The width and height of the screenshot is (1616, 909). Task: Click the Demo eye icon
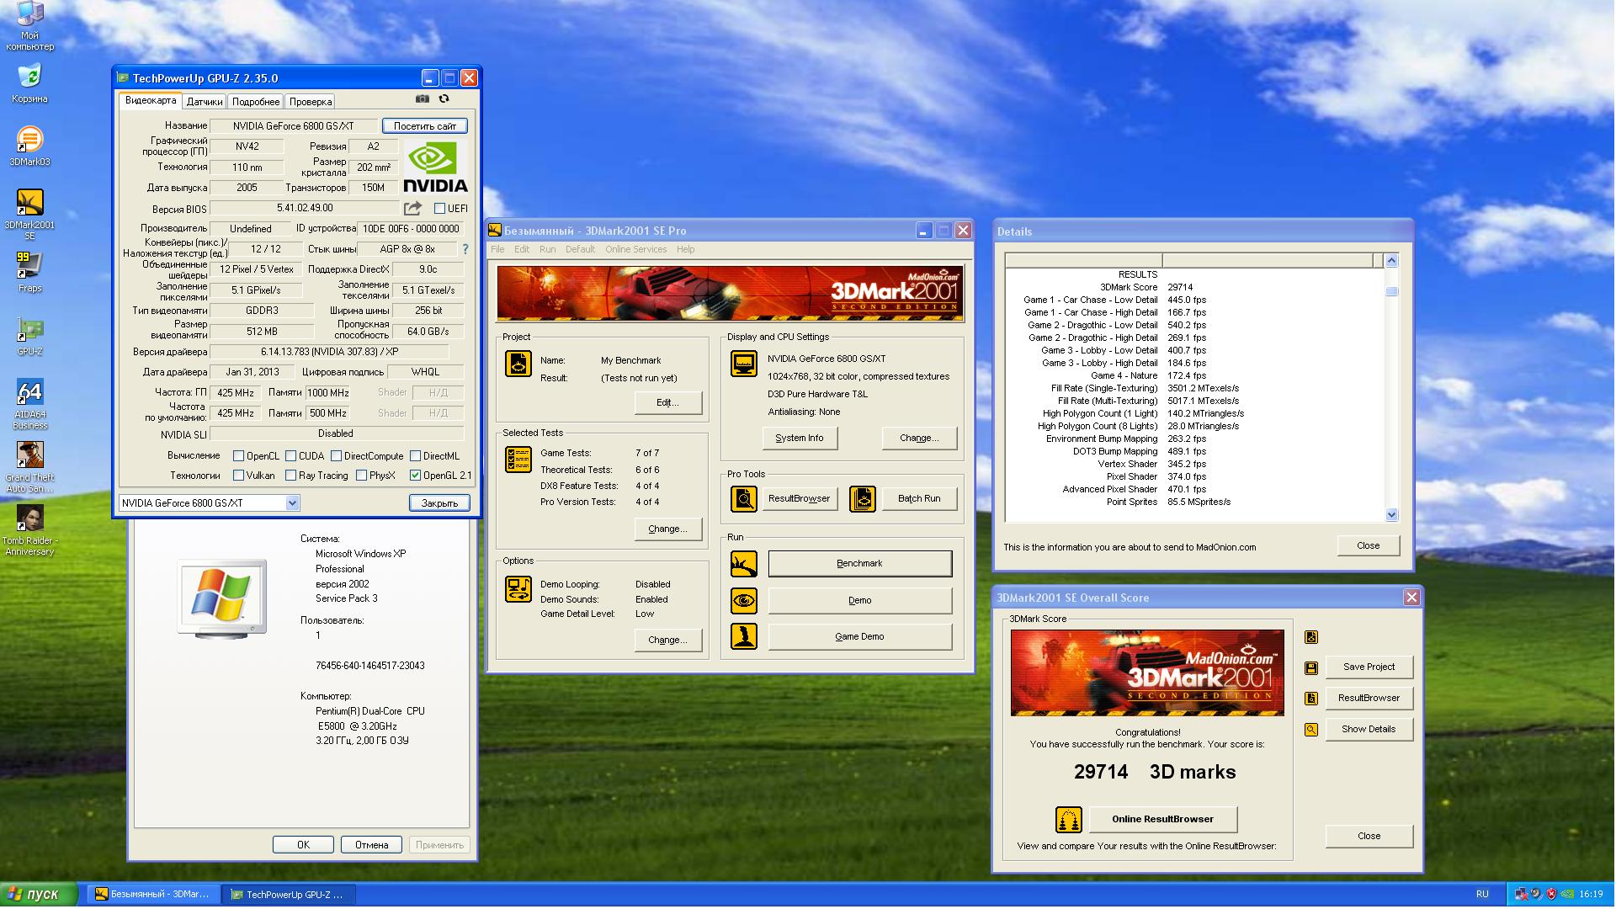pos(743,601)
